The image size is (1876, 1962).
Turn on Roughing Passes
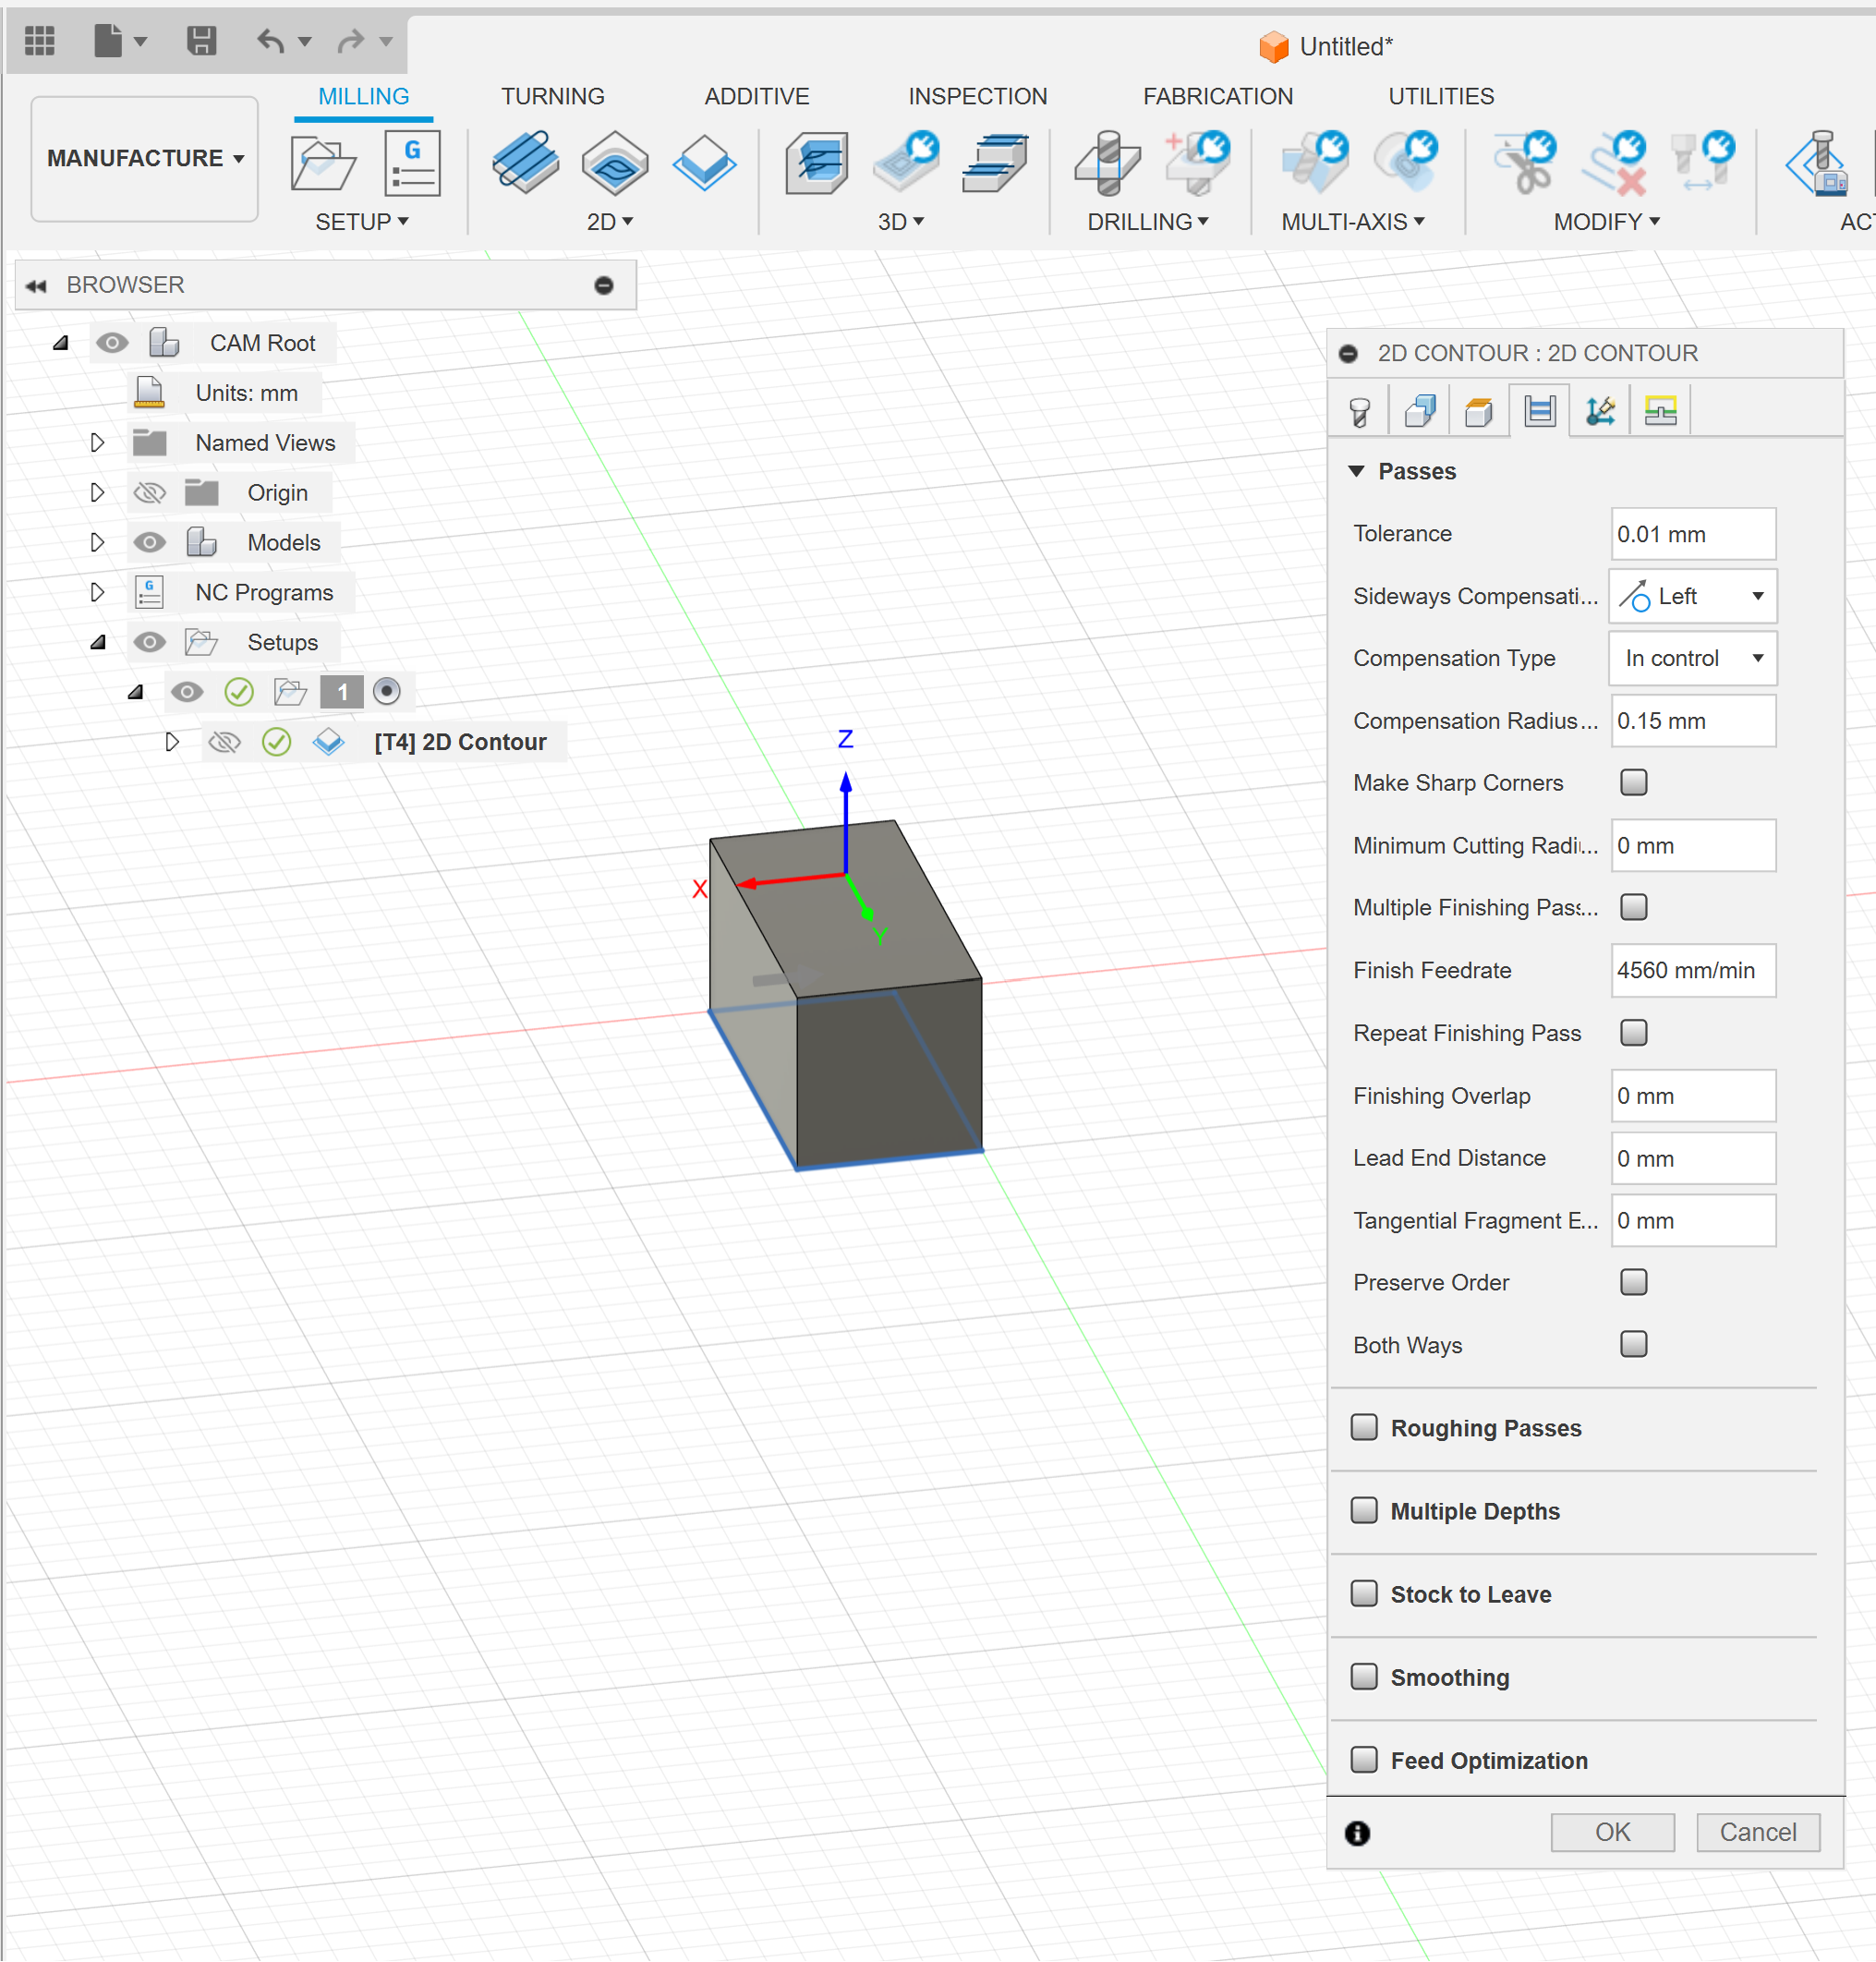tap(1364, 1428)
